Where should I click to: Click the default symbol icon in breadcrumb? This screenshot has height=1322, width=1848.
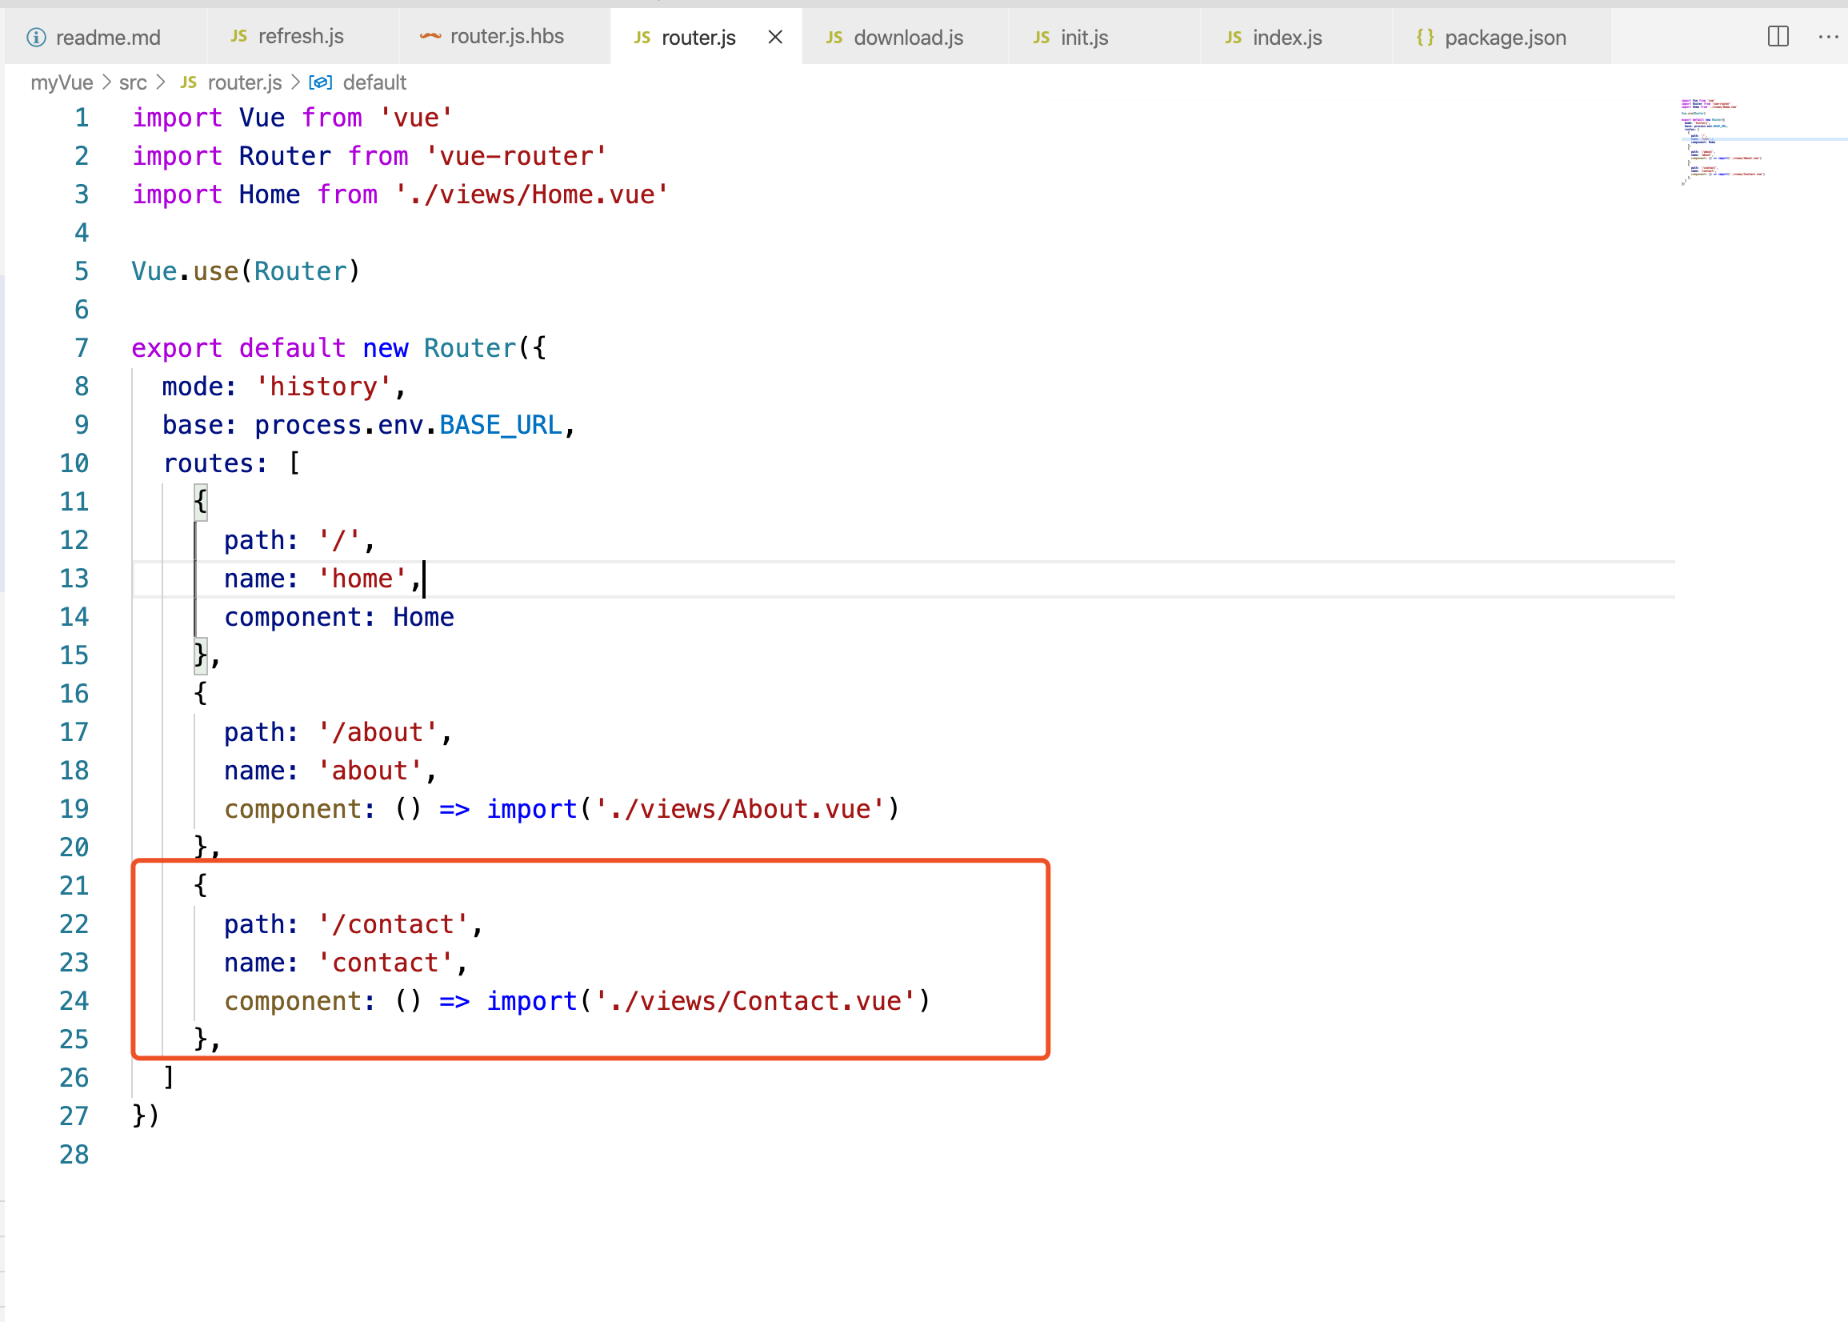(321, 82)
